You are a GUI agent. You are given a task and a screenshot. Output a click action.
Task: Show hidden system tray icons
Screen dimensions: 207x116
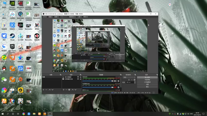173,114
